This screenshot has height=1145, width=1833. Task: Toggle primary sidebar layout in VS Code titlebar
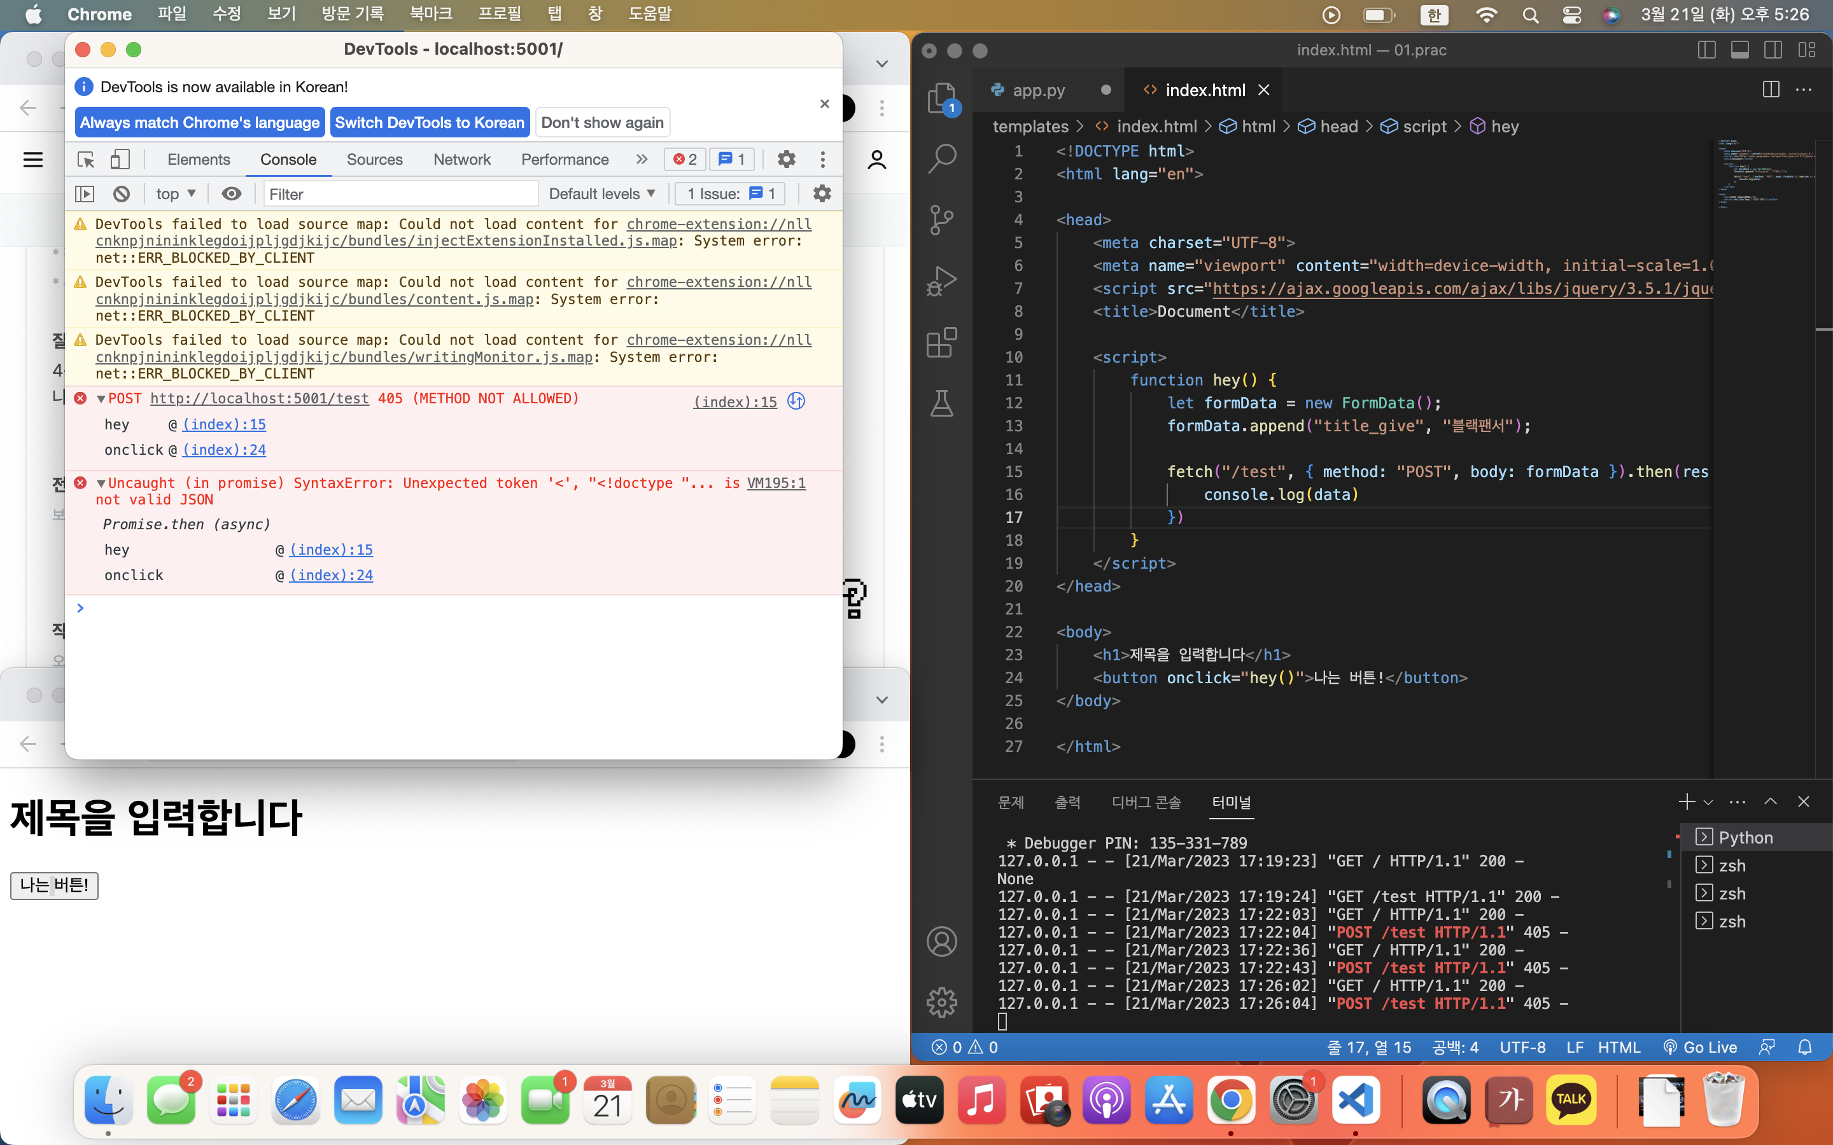point(1706,50)
